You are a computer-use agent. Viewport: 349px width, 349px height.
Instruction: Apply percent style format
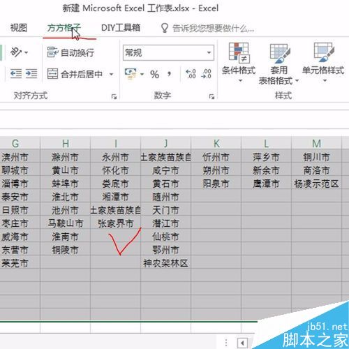pos(154,75)
